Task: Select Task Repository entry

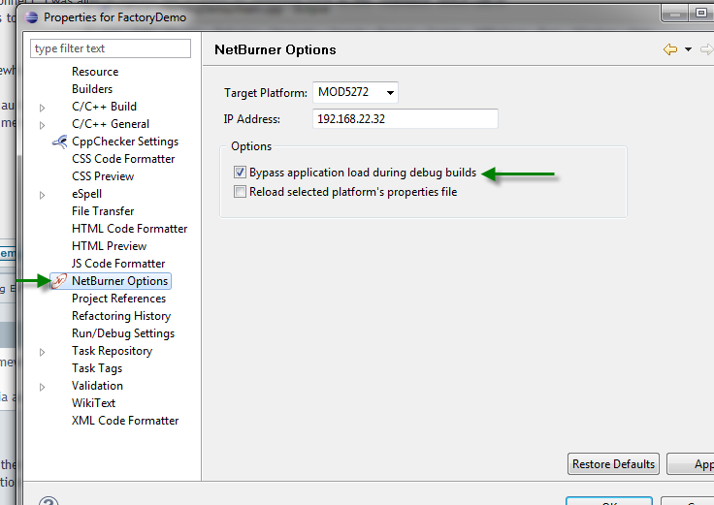Action: (x=112, y=351)
